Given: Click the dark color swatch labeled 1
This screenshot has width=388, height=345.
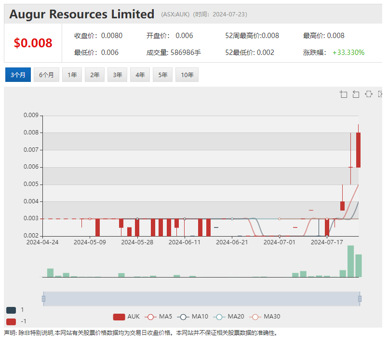Looking at the screenshot, I should coord(11,310).
